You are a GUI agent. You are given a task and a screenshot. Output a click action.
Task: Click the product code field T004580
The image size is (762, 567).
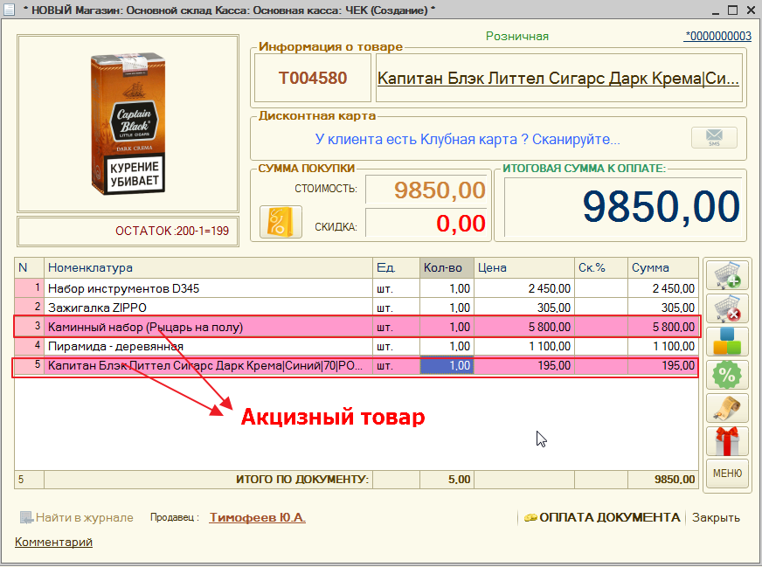click(313, 78)
